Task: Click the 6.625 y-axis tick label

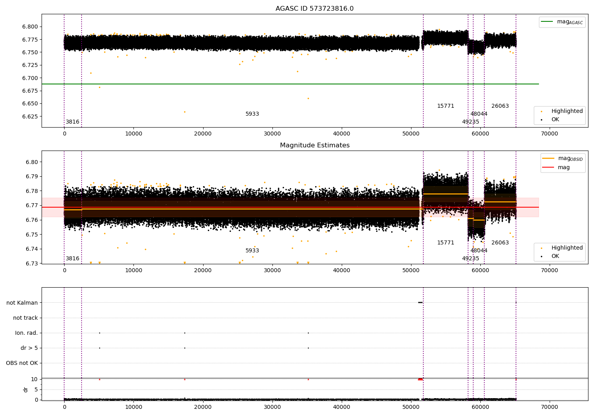Action: click(x=30, y=116)
